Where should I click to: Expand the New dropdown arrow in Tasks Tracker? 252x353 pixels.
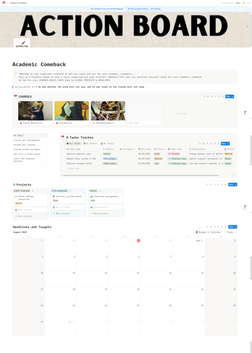tap(228, 144)
